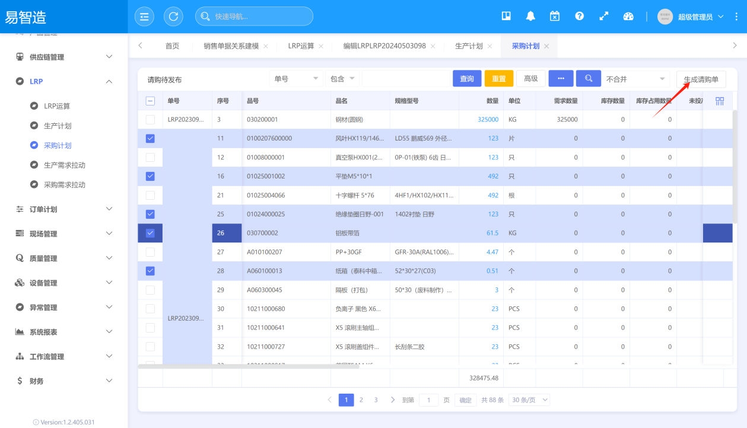Viewport: 747px width, 428px height.
Task: Enter fullscreen with the expand arrows icon
Action: click(604, 17)
